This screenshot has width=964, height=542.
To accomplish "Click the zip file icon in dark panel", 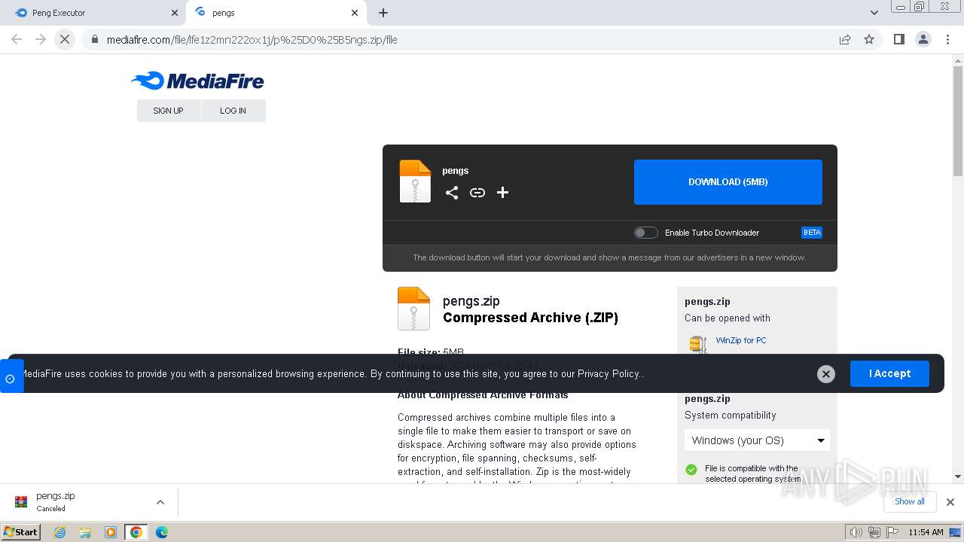I will pyautogui.click(x=415, y=181).
